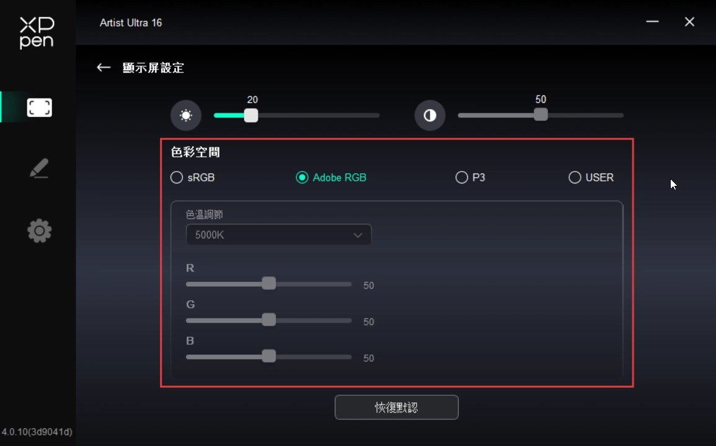Select the Adobe RGB radio button
This screenshot has width=716, height=446.
pyautogui.click(x=302, y=177)
